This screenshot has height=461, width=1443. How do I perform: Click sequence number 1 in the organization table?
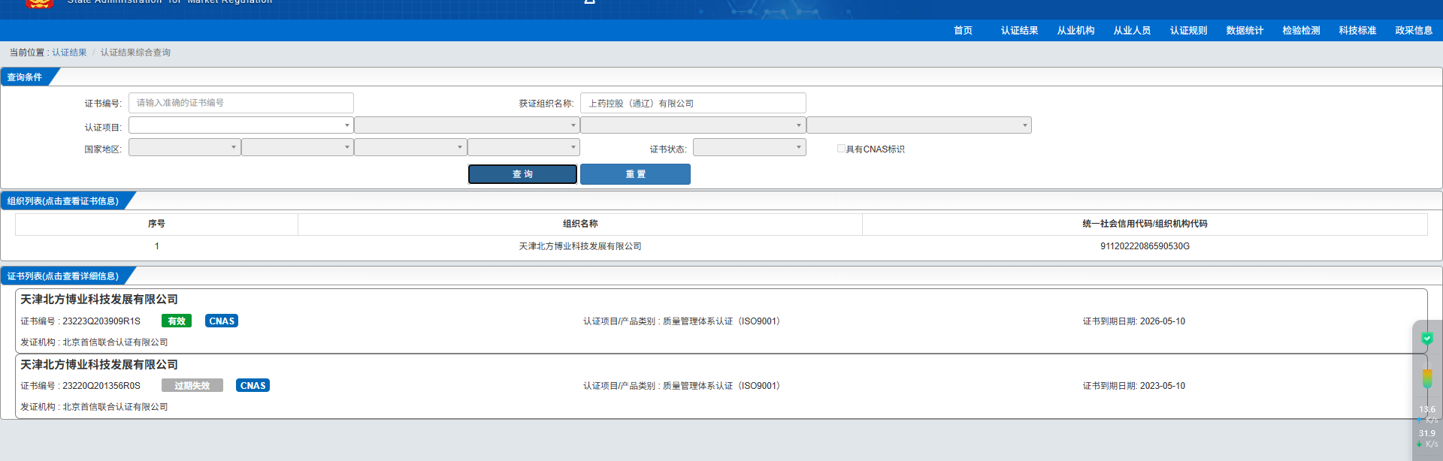156,246
